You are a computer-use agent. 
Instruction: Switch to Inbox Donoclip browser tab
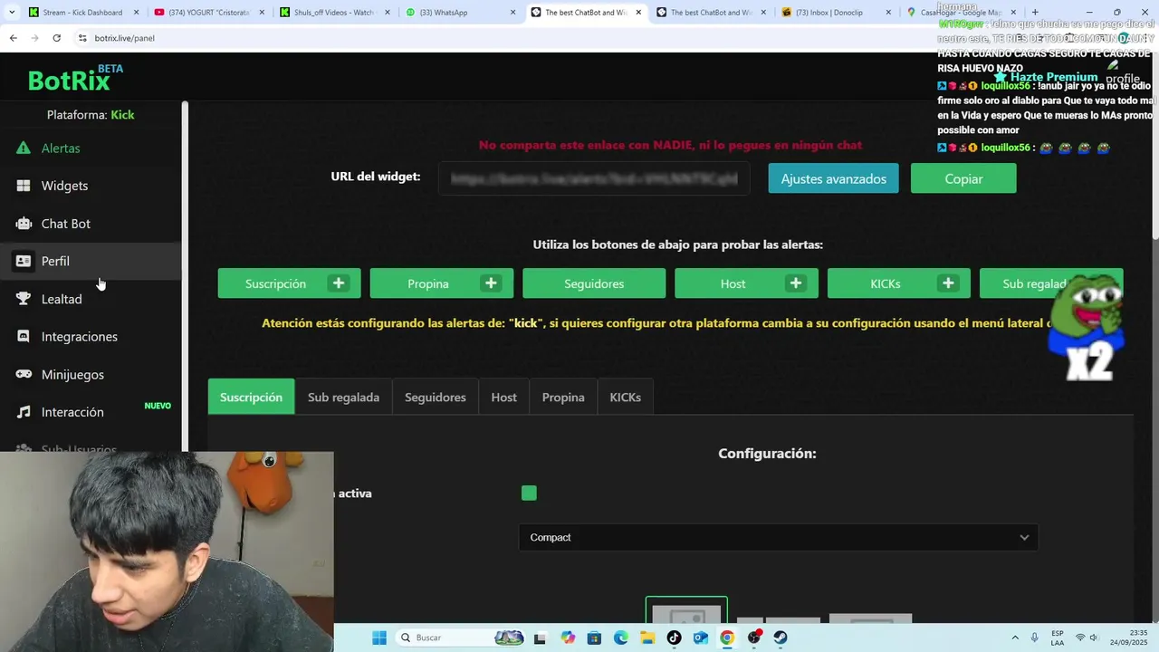click(835, 13)
